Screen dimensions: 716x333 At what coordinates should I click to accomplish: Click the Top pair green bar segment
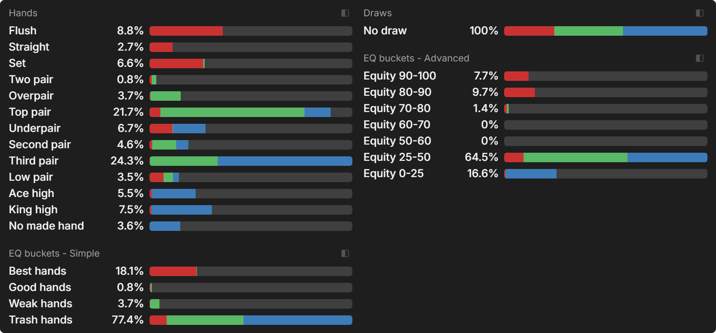click(x=232, y=112)
